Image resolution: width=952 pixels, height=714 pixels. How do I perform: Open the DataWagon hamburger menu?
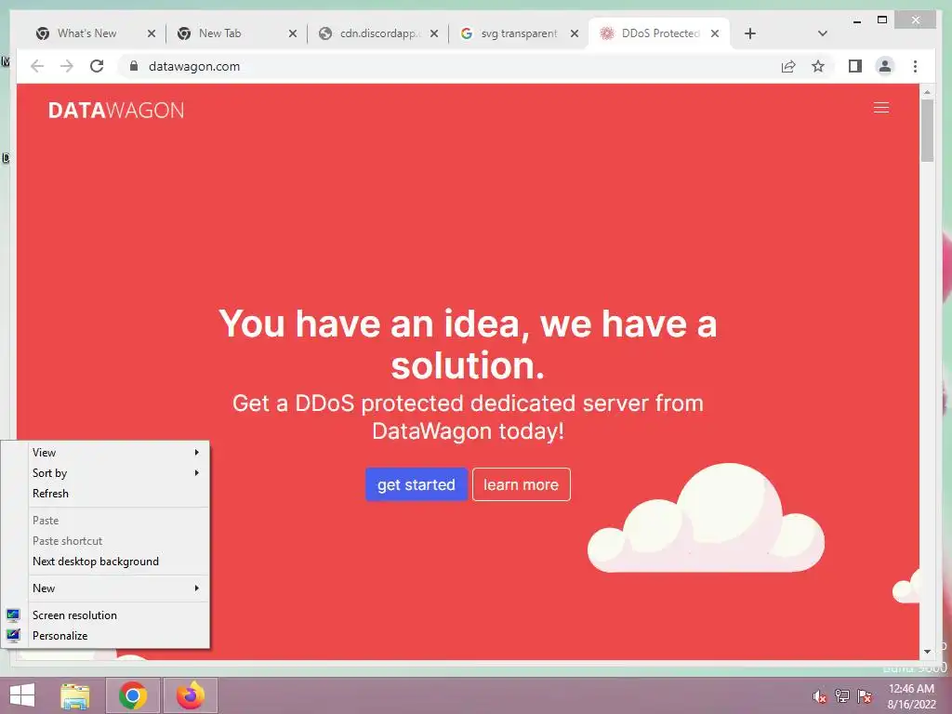click(x=881, y=108)
